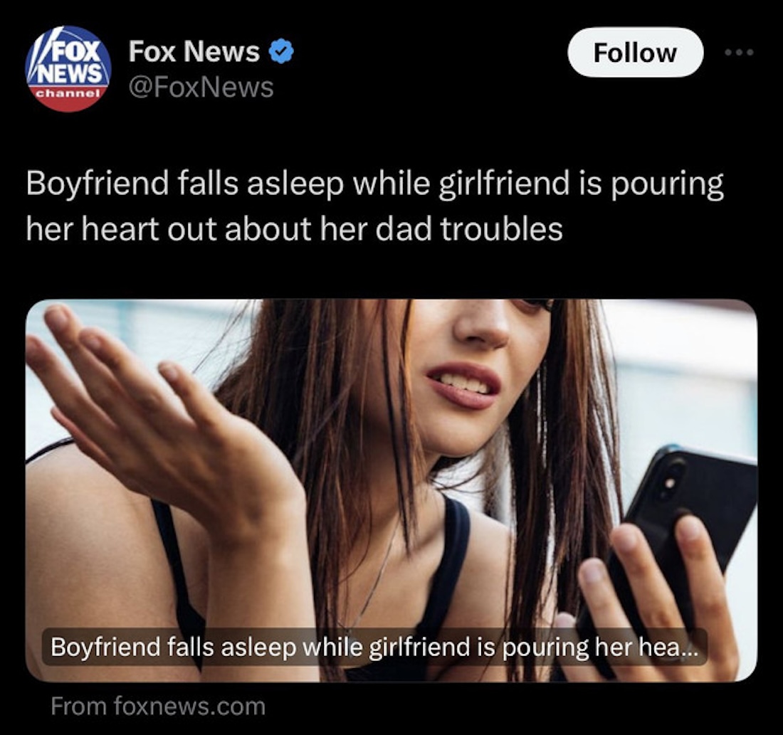The image size is (783, 735).
Task: Click the word 'Boyfriend' at the start of the post
Action: click(97, 184)
